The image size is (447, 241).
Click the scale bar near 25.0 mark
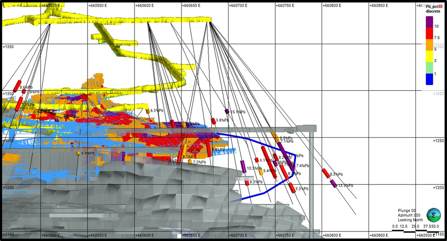pyautogui.click(x=414, y=231)
